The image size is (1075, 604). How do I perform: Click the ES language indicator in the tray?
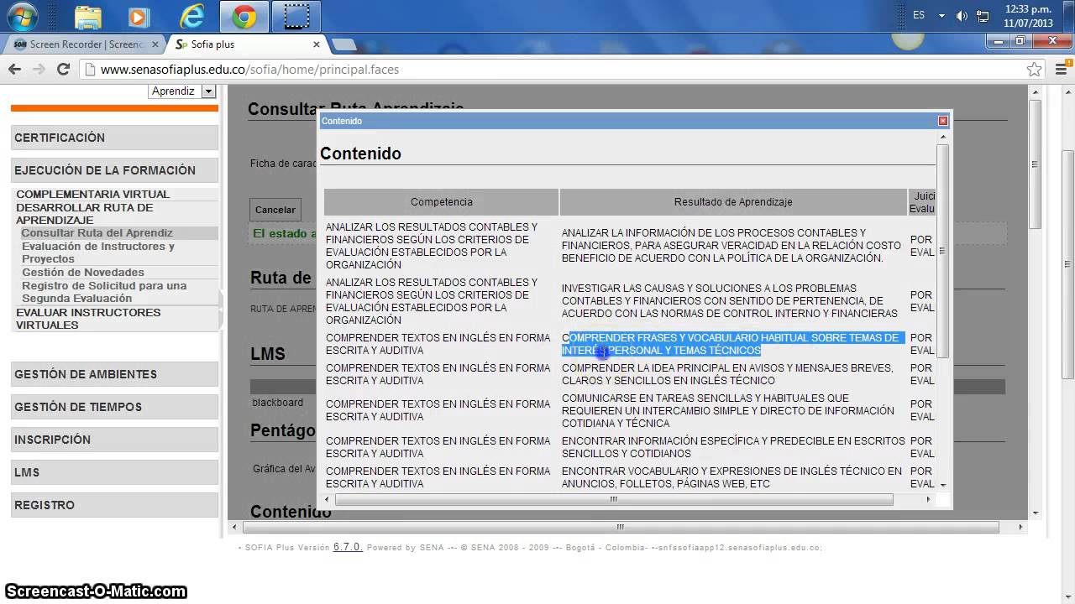pyautogui.click(x=919, y=15)
